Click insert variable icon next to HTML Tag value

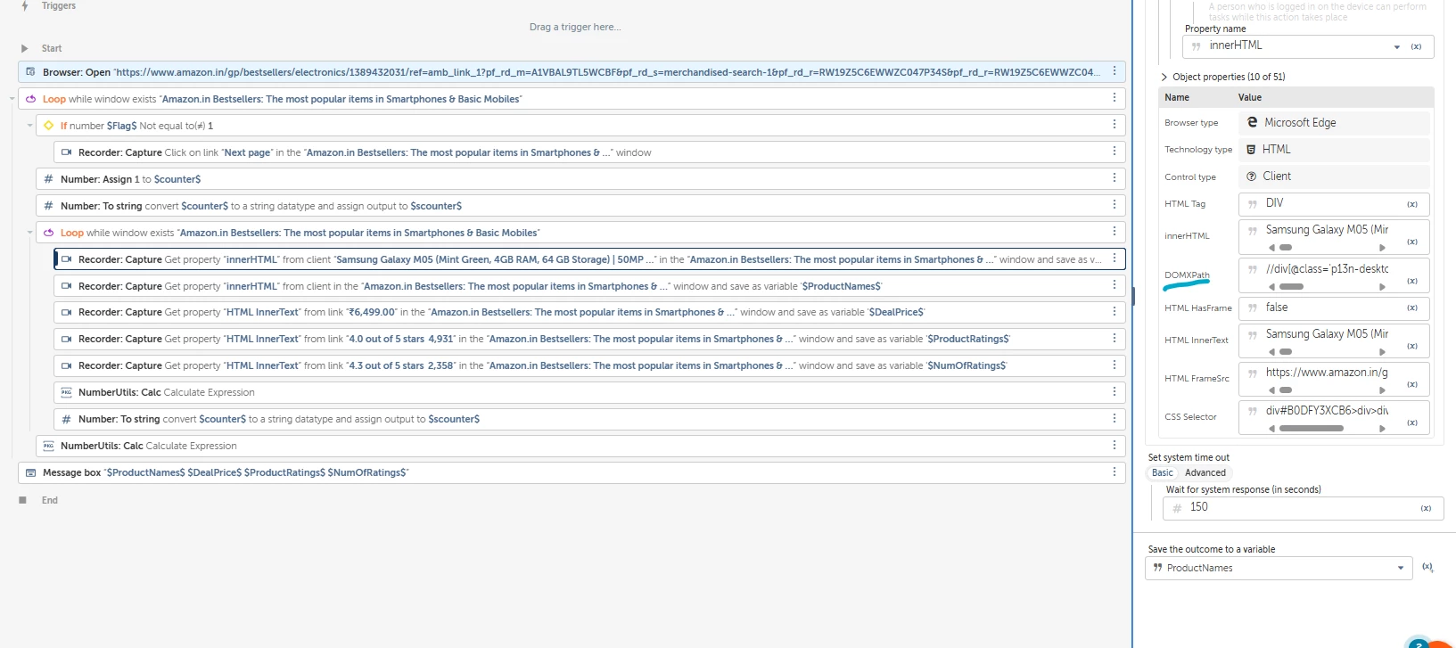(x=1412, y=204)
